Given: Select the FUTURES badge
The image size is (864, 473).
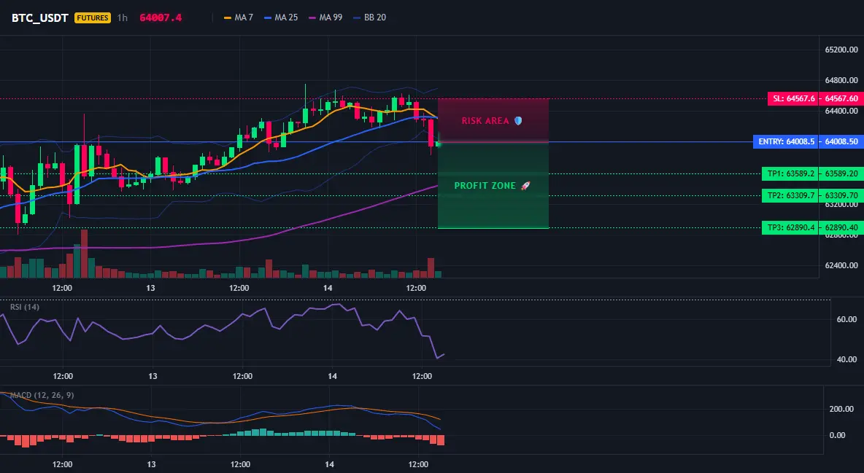Looking at the screenshot, I should coord(93,17).
